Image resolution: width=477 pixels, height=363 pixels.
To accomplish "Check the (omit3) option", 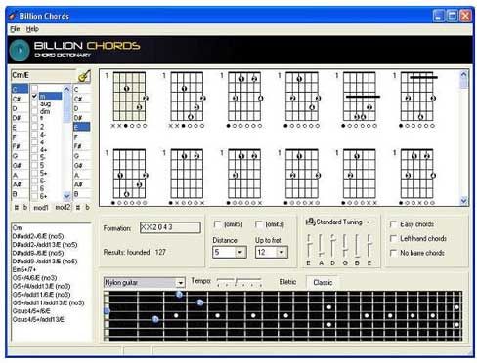I will [x=258, y=224].
